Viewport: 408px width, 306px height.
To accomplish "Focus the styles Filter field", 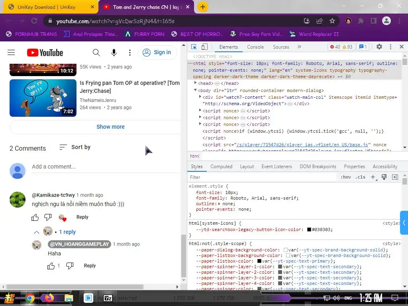I will 261,177.
